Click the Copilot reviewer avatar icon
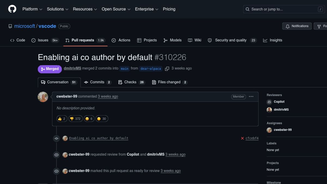This screenshot has height=184, width=327. coord(269,102)
